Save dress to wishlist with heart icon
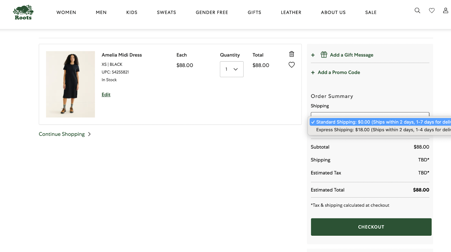Image resolution: width=451 pixels, height=252 pixels. (291, 65)
